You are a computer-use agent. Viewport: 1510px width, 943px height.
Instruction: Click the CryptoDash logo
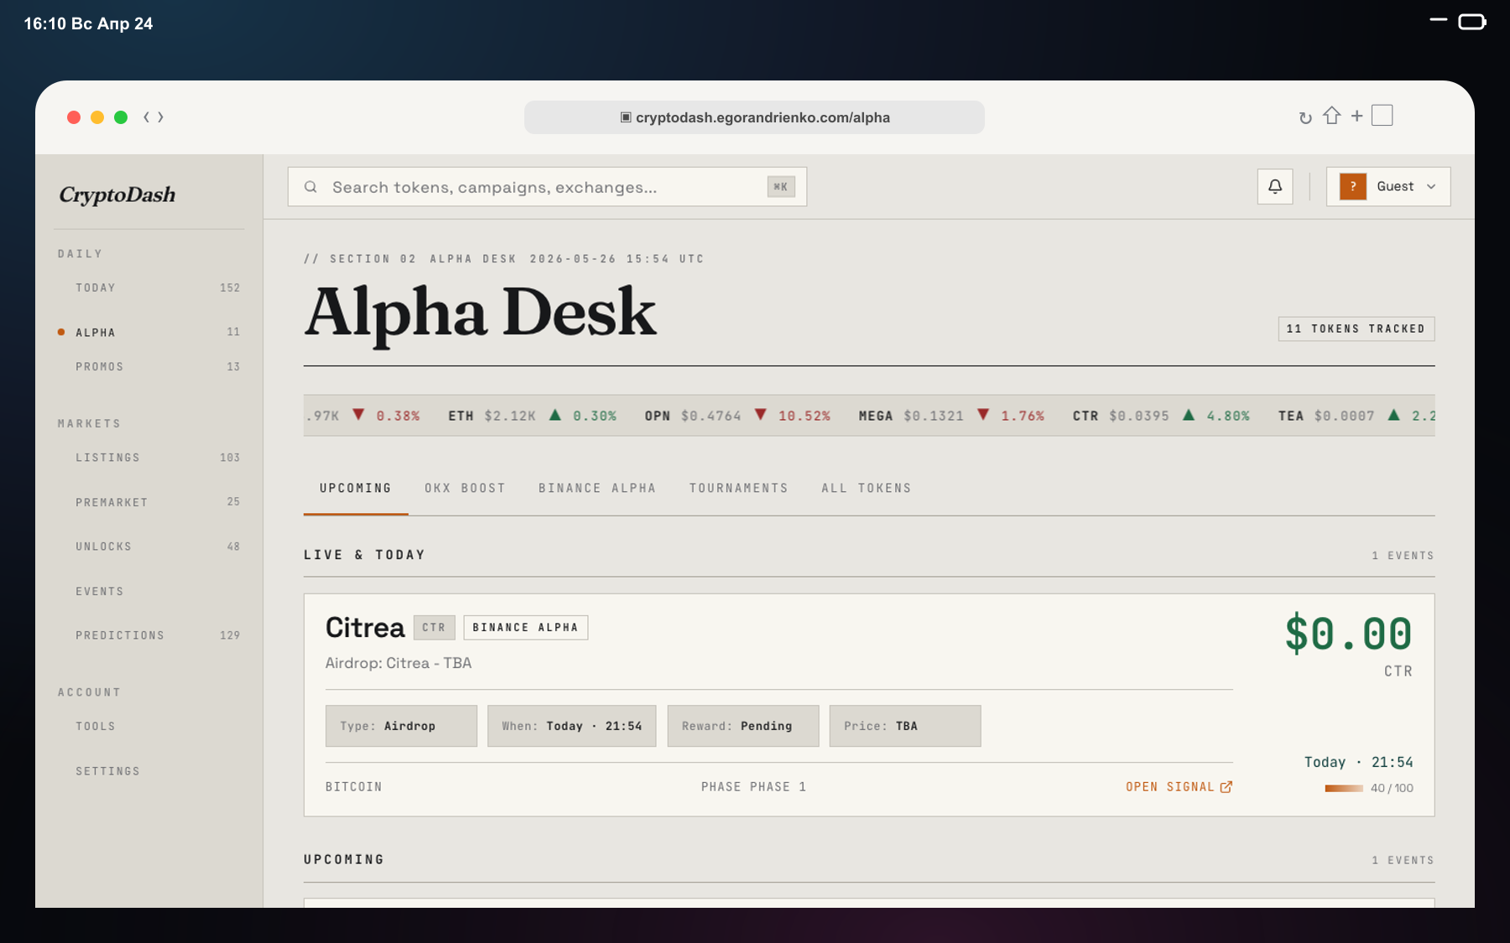click(x=117, y=194)
